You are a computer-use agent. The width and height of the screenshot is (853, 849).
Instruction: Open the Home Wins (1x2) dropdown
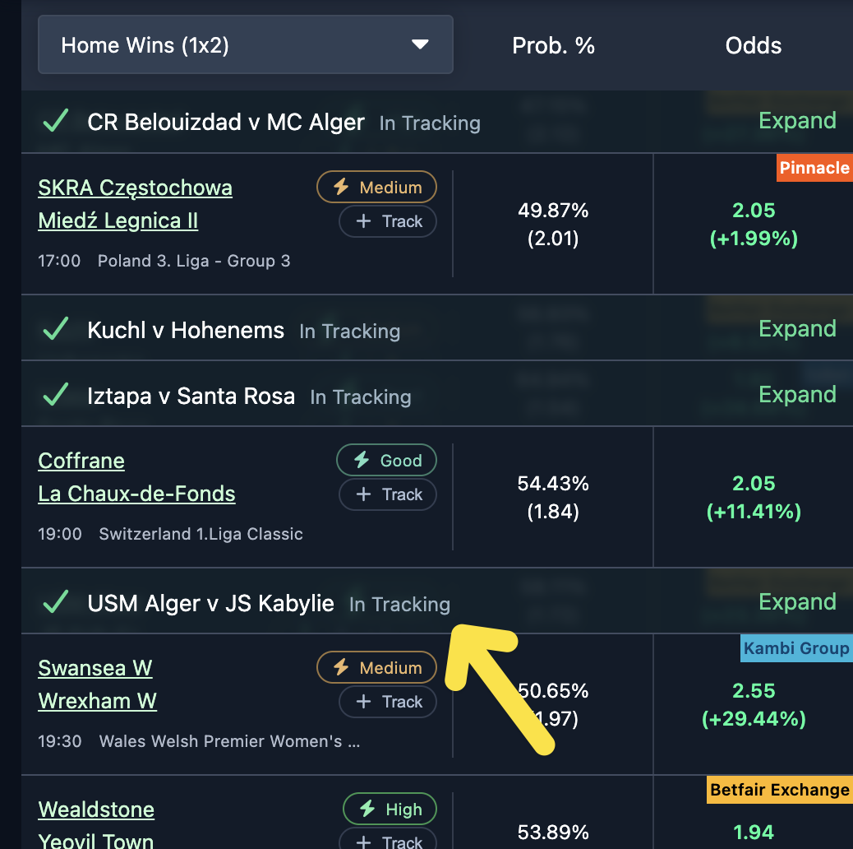tap(245, 44)
